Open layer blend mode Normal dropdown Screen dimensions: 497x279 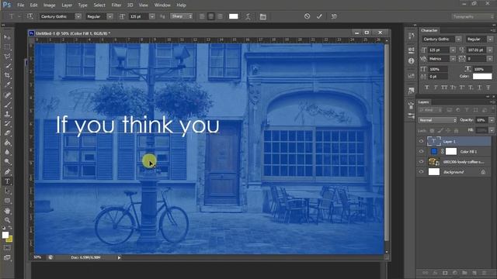[437, 120]
